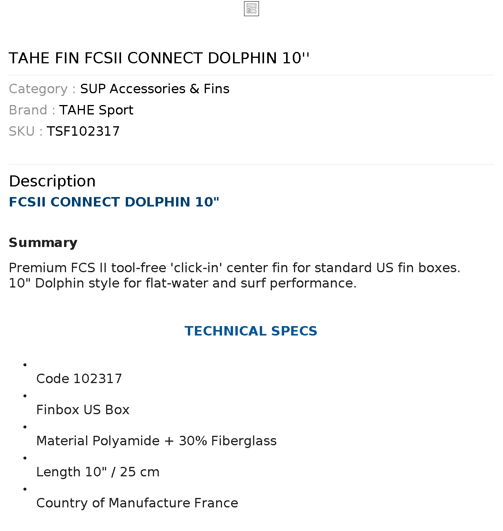Open the TAHE Sport brand link
The height and width of the screenshot is (531, 503).
click(x=96, y=110)
